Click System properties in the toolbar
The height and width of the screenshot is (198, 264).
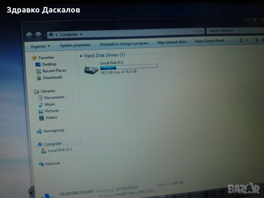(x=75, y=45)
